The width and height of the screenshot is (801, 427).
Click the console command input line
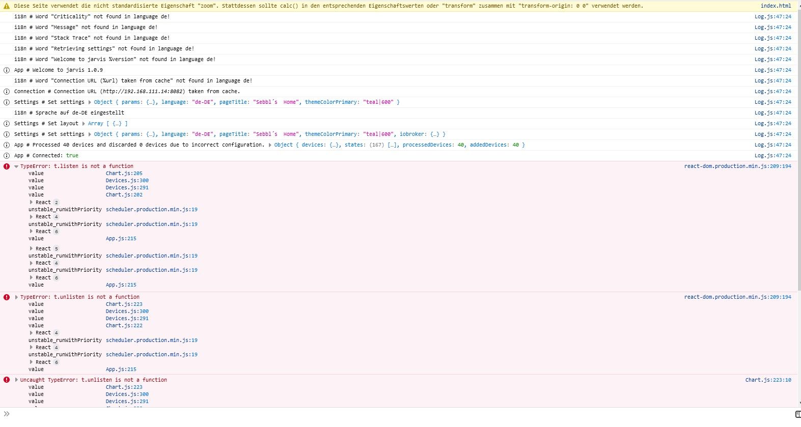click(x=402, y=414)
